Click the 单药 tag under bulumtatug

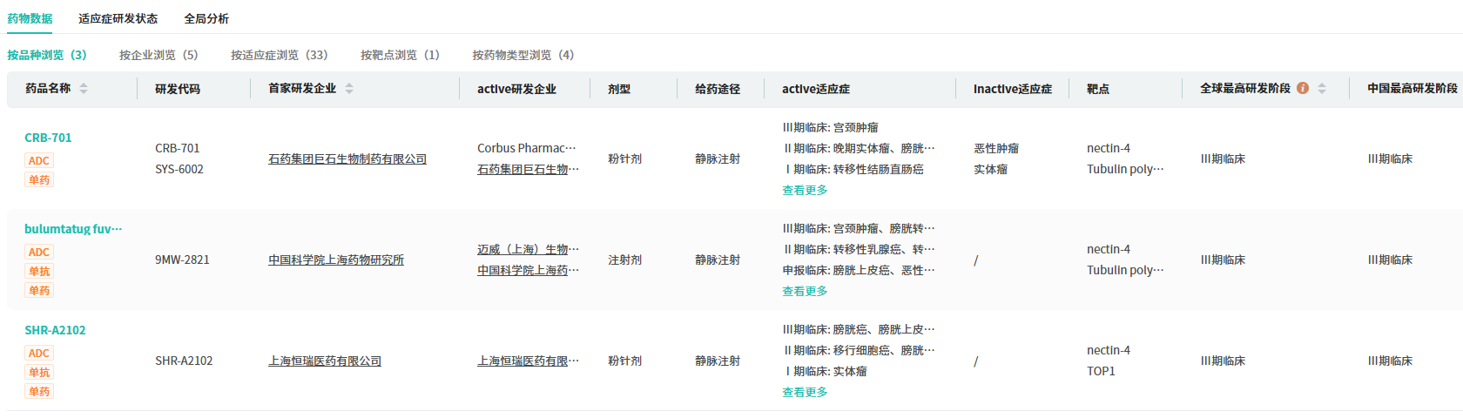[x=39, y=291]
